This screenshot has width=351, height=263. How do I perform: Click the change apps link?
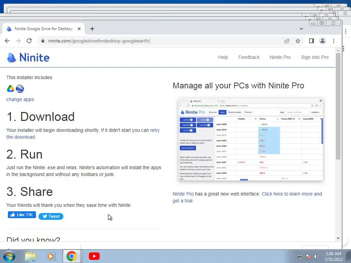click(20, 99)
